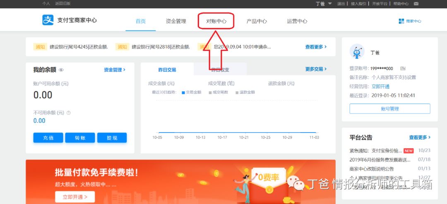This screenshot has width=447, height=204.
Task: Open the 紧急通知 支付宝身份验 announcement
Action: (375, 150)
